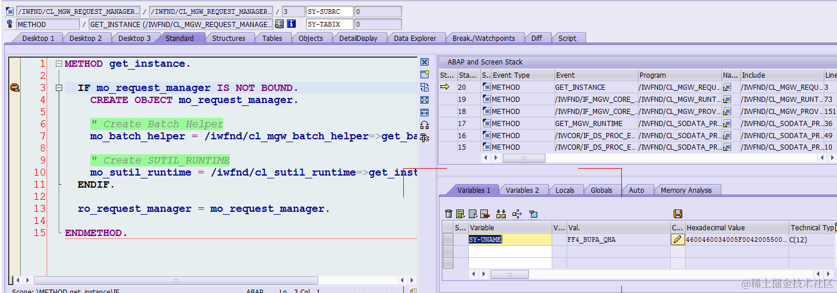Viewport: 837px width, 293px height.
Task: Switch to the Globals tab
Action: (602, 190)
